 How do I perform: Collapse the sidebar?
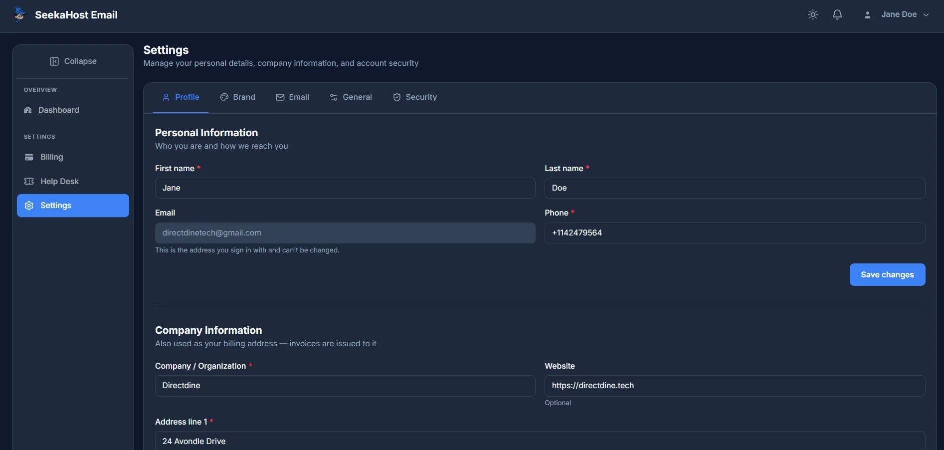[x=73, y=61]
